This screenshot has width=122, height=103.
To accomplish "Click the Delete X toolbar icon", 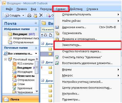I will coord(41,15).
